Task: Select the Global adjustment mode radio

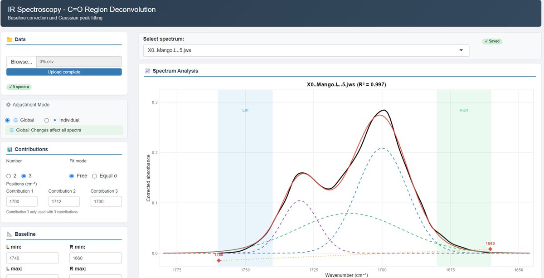Action: 7,120
